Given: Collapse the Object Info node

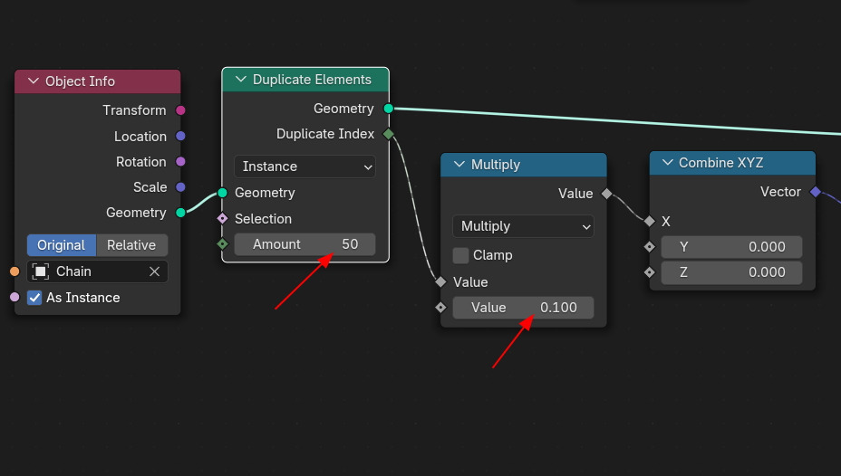Looking at the screenshot, I should [x=34, y=81].
